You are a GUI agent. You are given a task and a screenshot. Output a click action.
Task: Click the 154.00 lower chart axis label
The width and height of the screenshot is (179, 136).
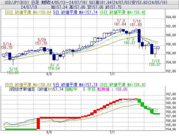click(x=171, y=129)
